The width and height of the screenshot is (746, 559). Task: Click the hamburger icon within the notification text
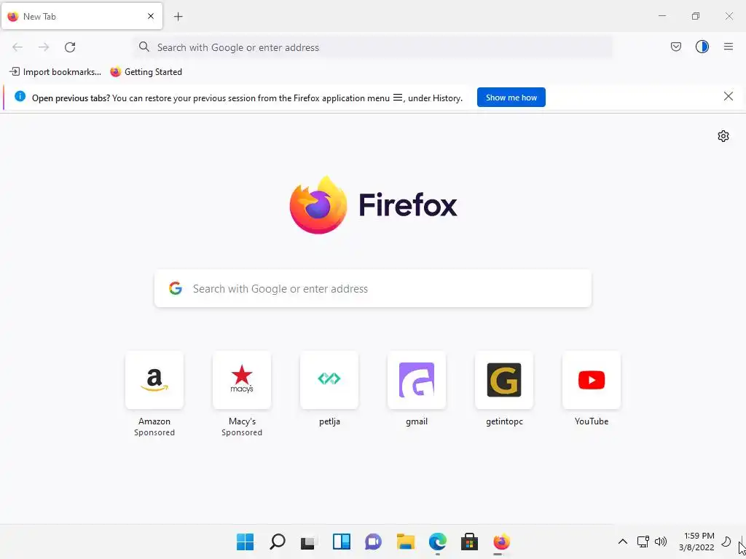(x=398, y=98)
